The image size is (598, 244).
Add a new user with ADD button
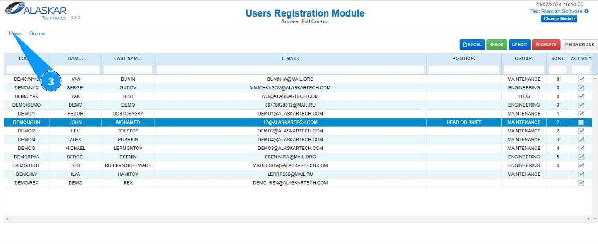[x=497, y=45]
